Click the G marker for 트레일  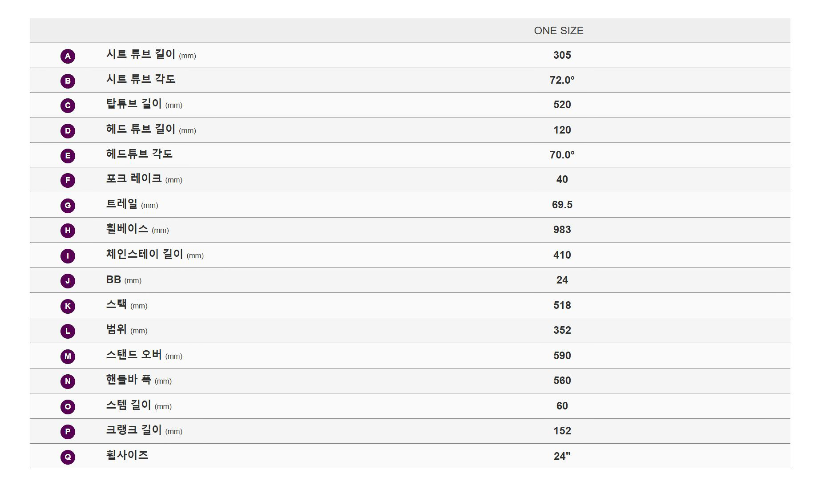(x=68, y=206)
